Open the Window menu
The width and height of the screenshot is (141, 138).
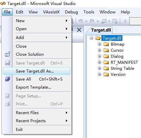click(107, 12)
